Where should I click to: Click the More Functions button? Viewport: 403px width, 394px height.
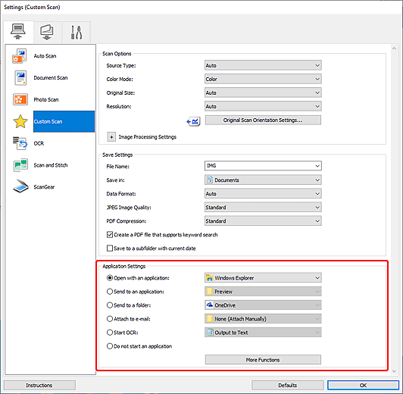pos(263,360)
